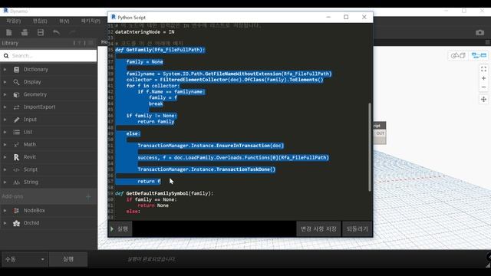Image resolution: width=491 pixels, height=276 pixels.
Task: Click the pan mode icon on canvas
Action: point(483,99)
